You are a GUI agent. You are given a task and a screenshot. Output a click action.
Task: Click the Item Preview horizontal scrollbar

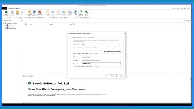(x=106, y=102)
